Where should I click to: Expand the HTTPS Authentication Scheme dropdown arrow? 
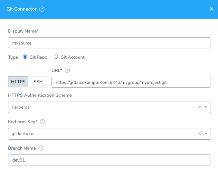coord(206,107)
